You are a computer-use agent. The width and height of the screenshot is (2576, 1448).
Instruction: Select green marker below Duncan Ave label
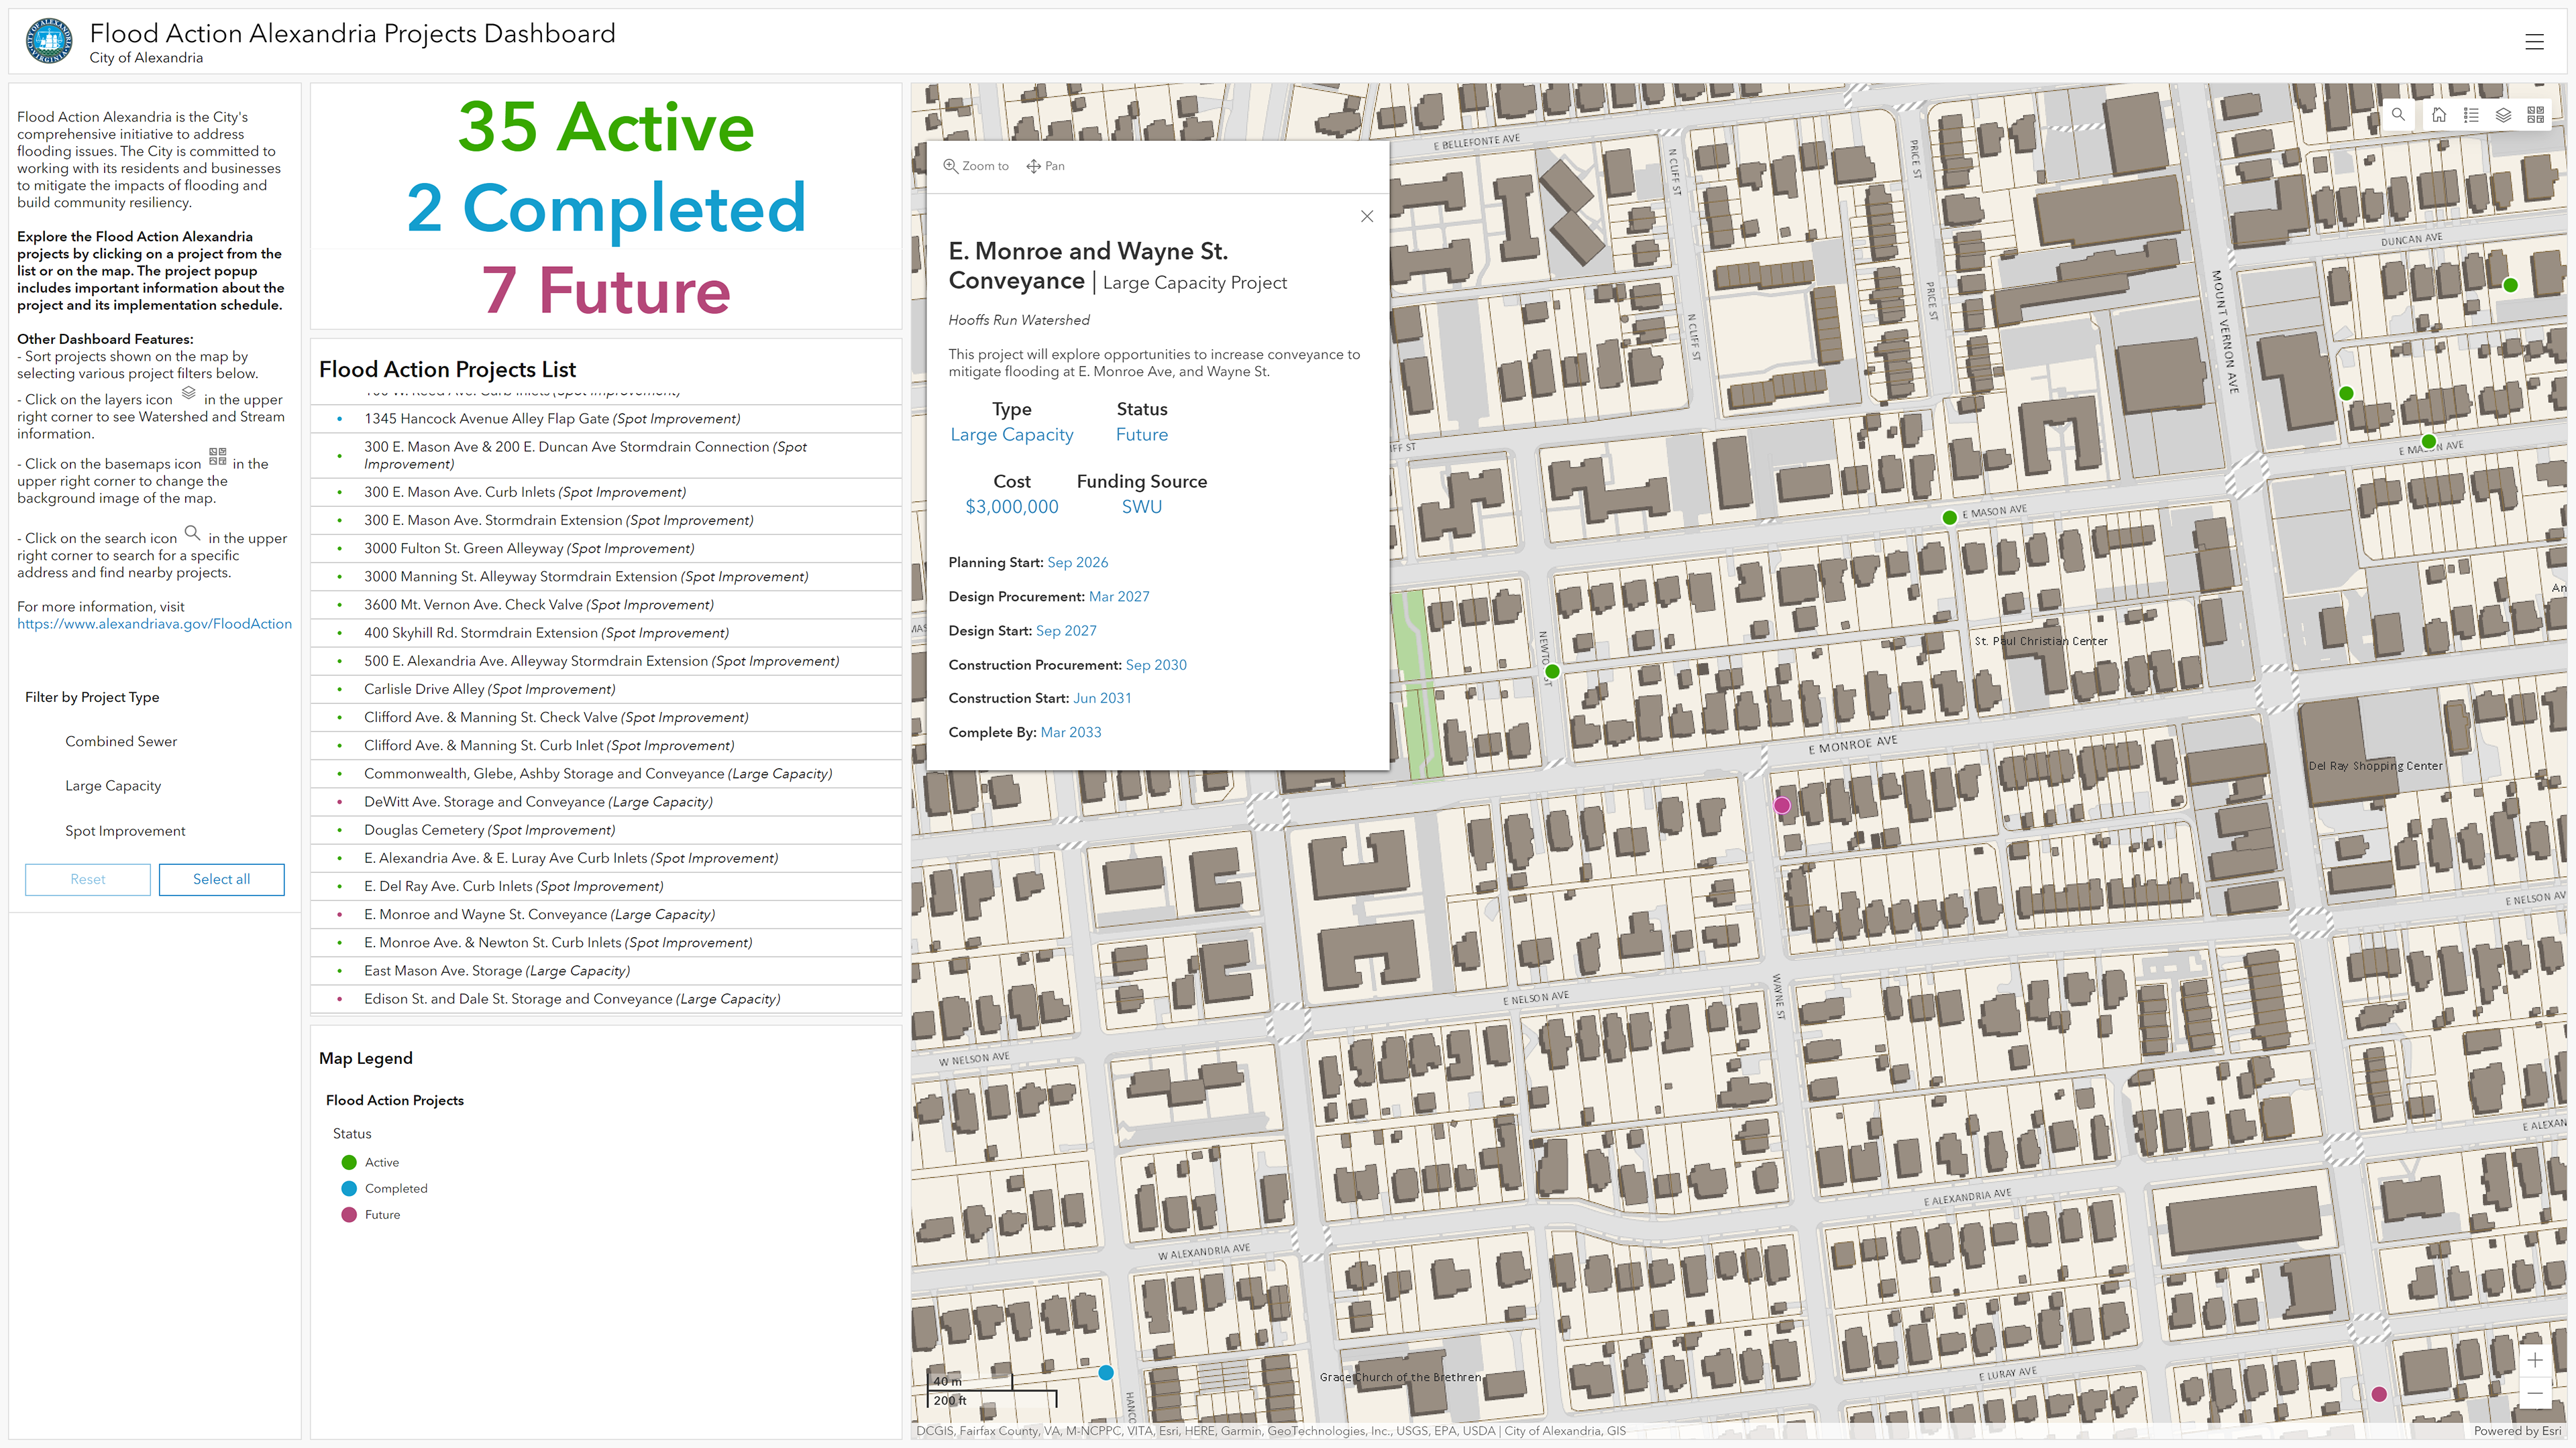pos(2510,285)
